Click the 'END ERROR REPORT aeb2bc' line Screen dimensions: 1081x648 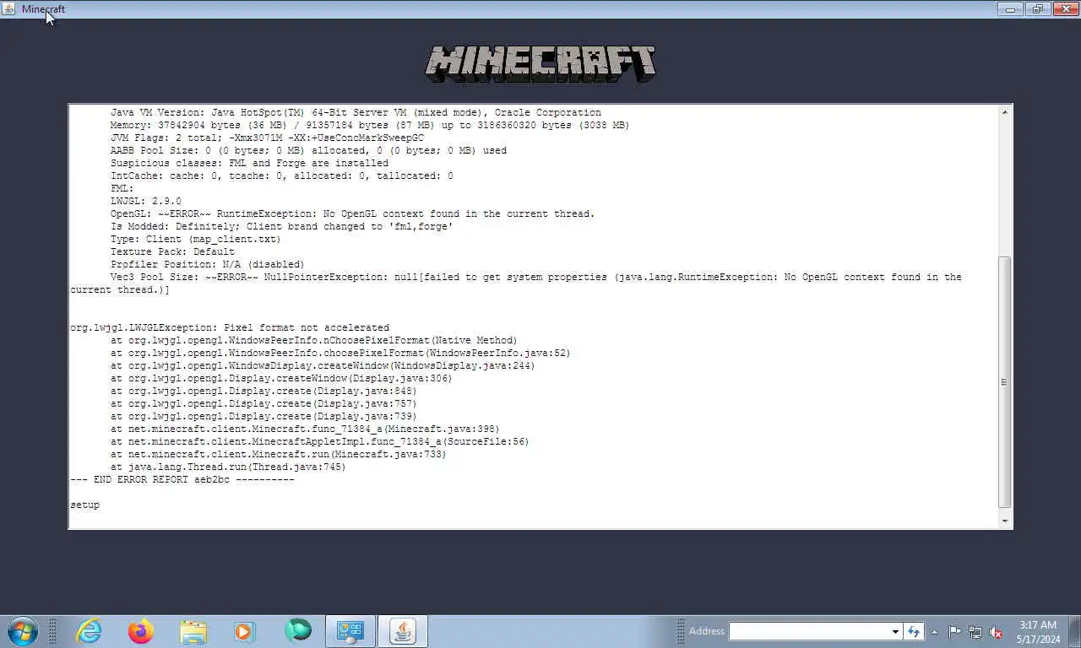tap(182, 479)
